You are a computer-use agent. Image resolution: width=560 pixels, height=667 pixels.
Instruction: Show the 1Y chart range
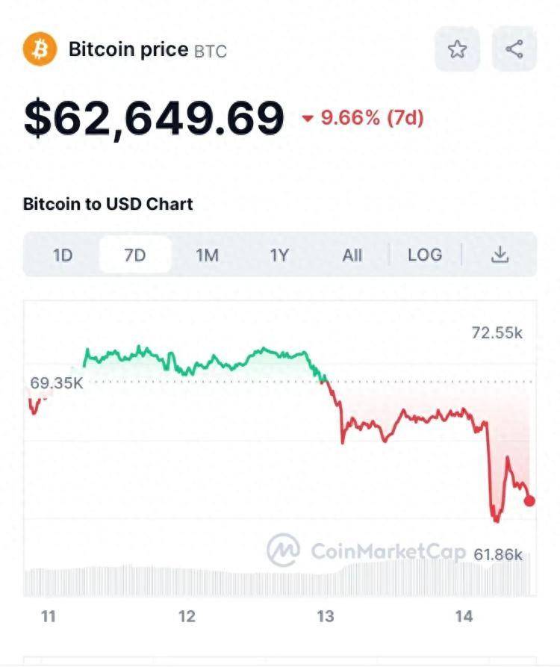point(279,255)
